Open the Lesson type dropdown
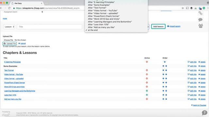The image size is (209, 117). click(x=9, y=27)
